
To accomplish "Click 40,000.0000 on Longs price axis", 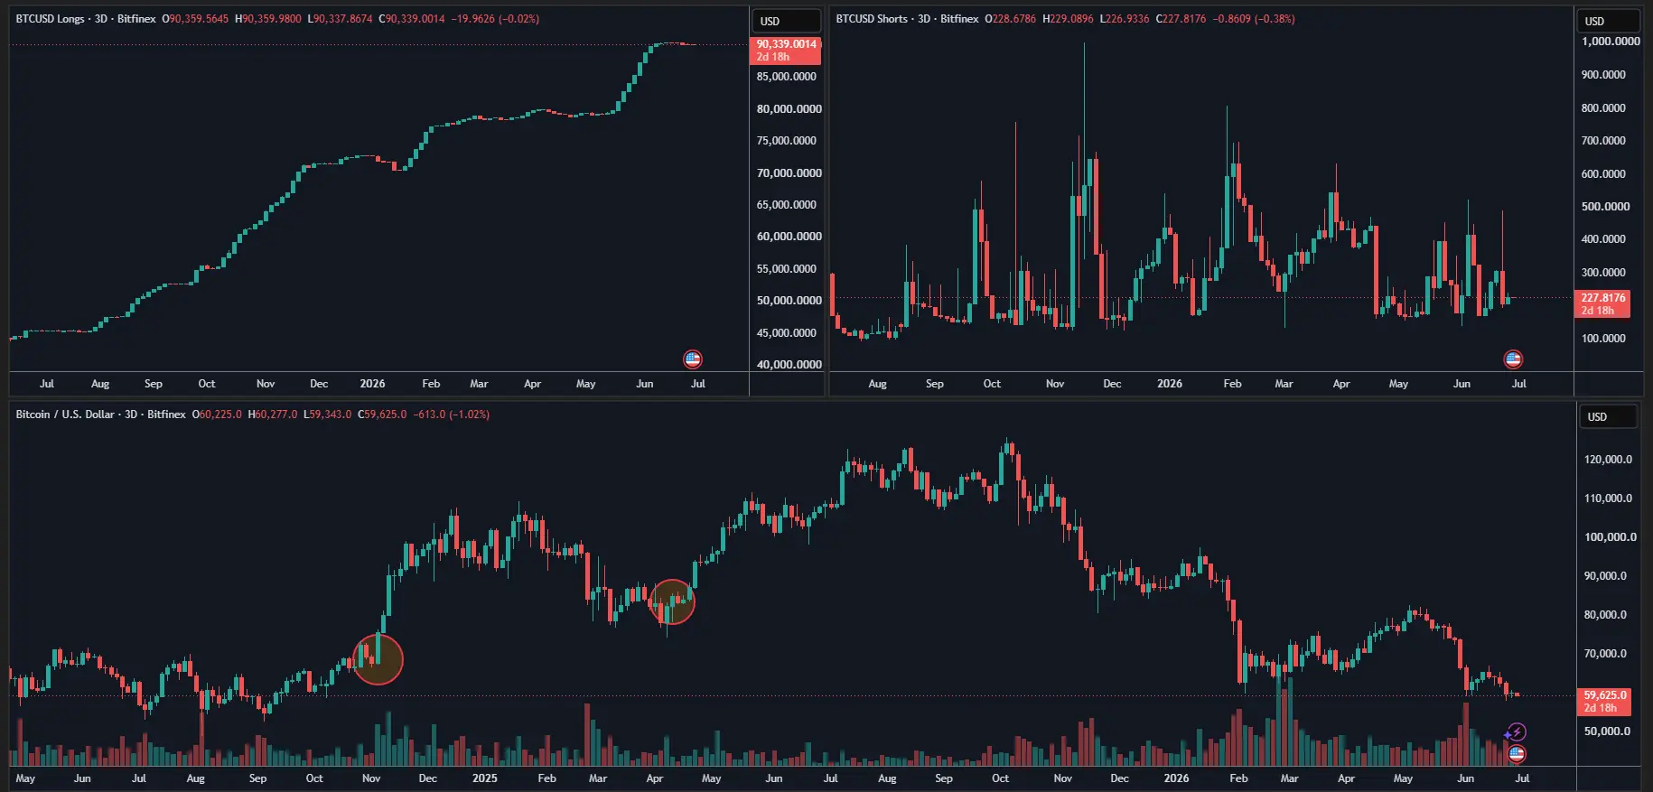I will pos(789,365).
